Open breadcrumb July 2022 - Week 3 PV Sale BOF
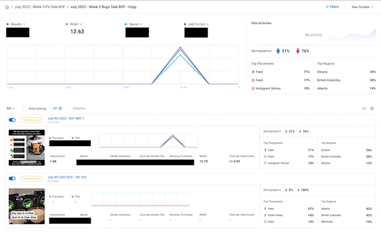Image resolution: width=381 pixels, height=236 pixels. coord(40,7)
